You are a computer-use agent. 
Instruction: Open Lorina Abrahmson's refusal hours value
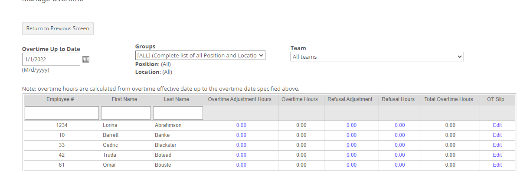click(x=400, y=126)
